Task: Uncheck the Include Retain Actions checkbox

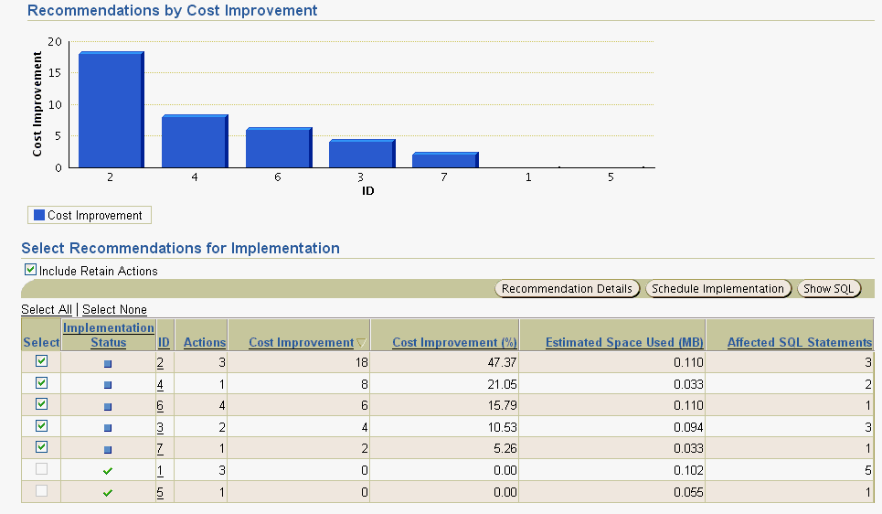Action: [x=31, y=271]
